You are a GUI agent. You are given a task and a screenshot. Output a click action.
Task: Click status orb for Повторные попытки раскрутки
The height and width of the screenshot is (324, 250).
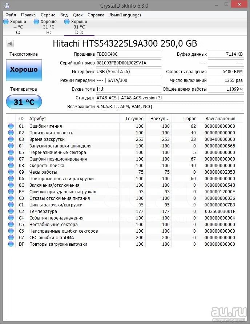[11, 178]
